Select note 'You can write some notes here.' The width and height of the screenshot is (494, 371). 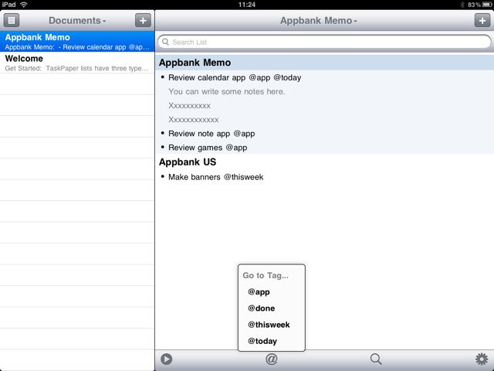(227, 91)
